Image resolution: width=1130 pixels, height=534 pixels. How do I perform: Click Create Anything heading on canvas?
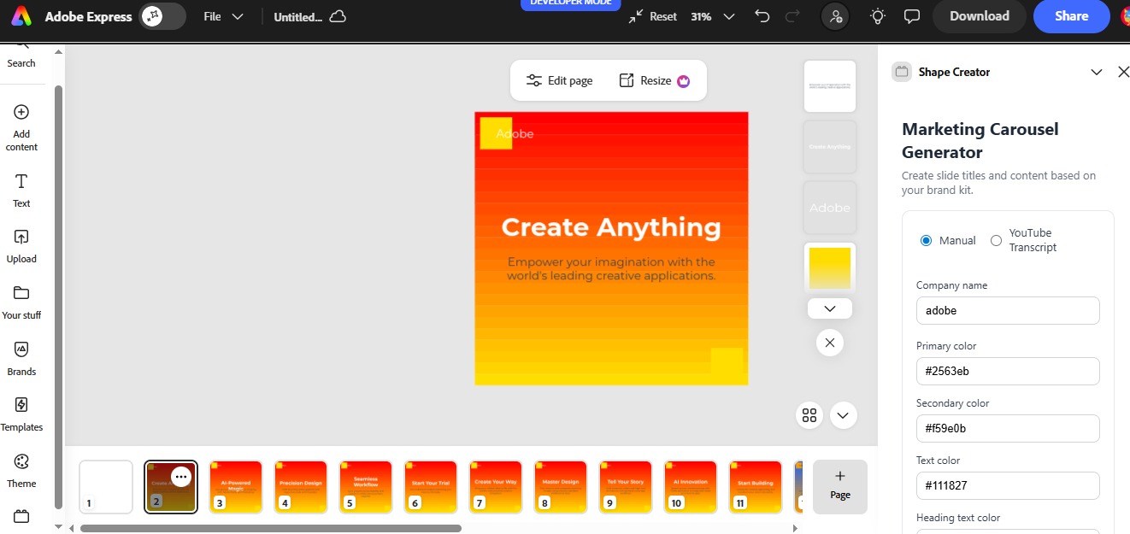611,227
